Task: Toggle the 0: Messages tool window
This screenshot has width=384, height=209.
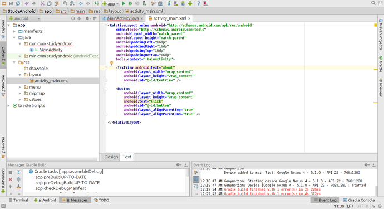Action: tap(75, 200)
